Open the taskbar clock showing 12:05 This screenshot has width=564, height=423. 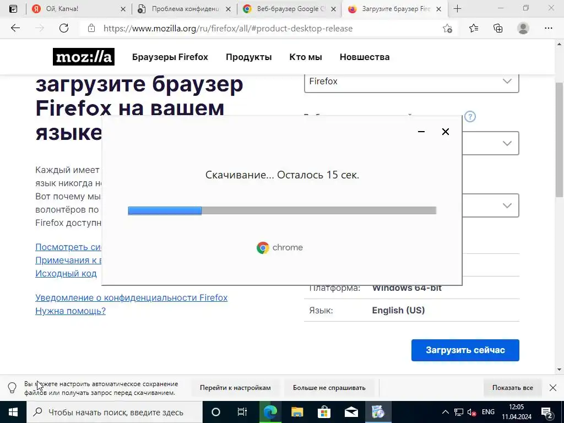click(x=517, y=412)
